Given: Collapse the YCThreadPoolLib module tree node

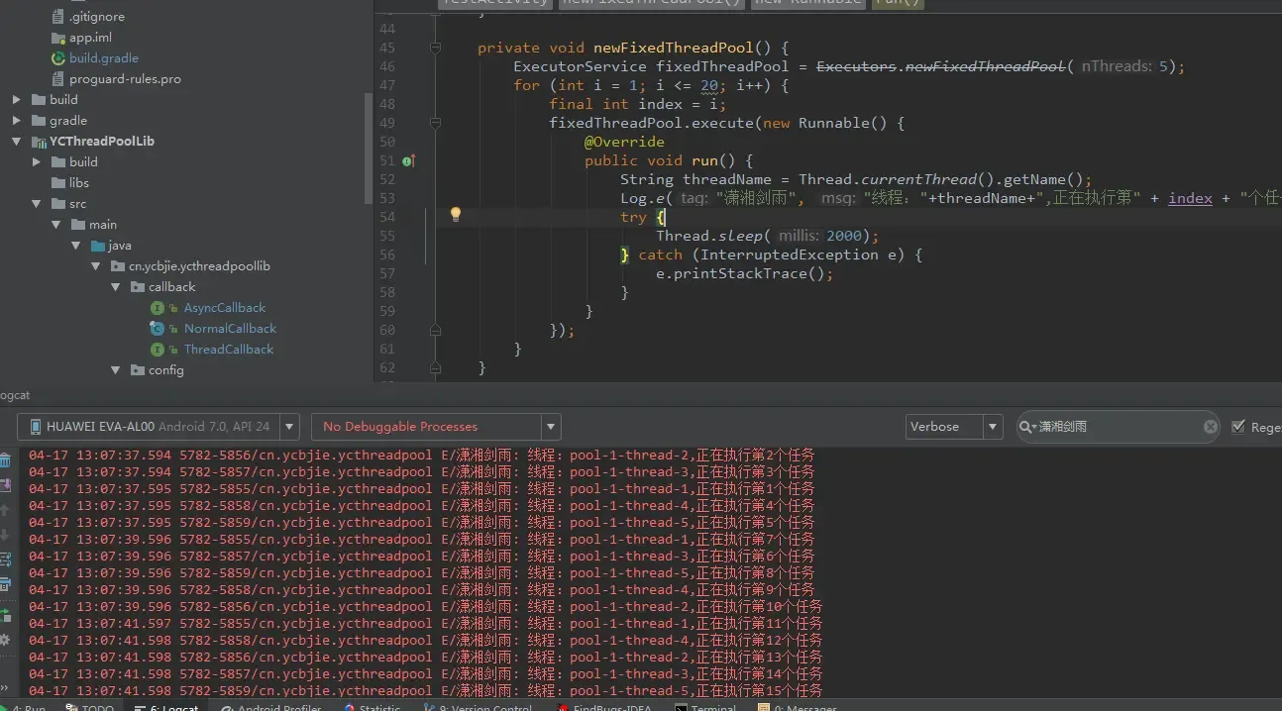Looking at the screenshot, I should 17,142.
